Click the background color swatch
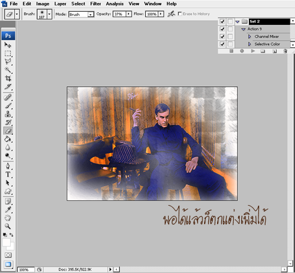This screenshot has width=295, height=273. (x=11, y=248)
